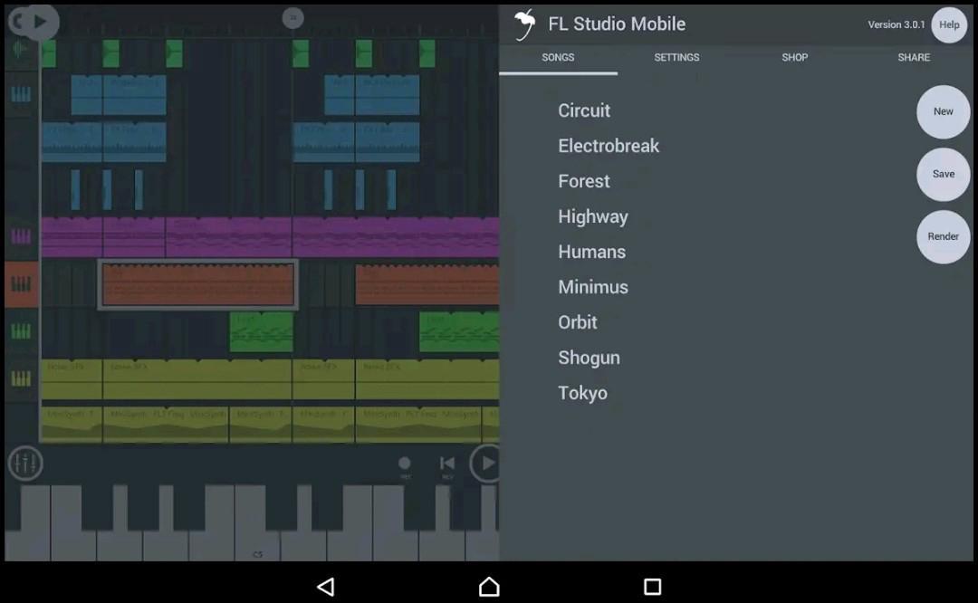Image resolution: width=978 pixels, height=603 pixels.
Task: Open the mixer panel icon
Action: point(24,463)
